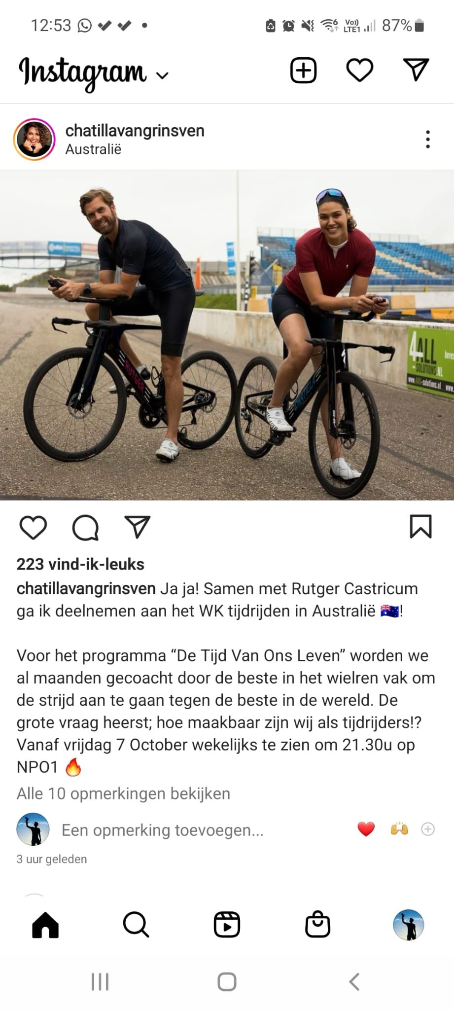The width and height of the screenshot is (454, 1010).
Task: Expand the Instagram feed dropdown chevron
Action: 162,75
